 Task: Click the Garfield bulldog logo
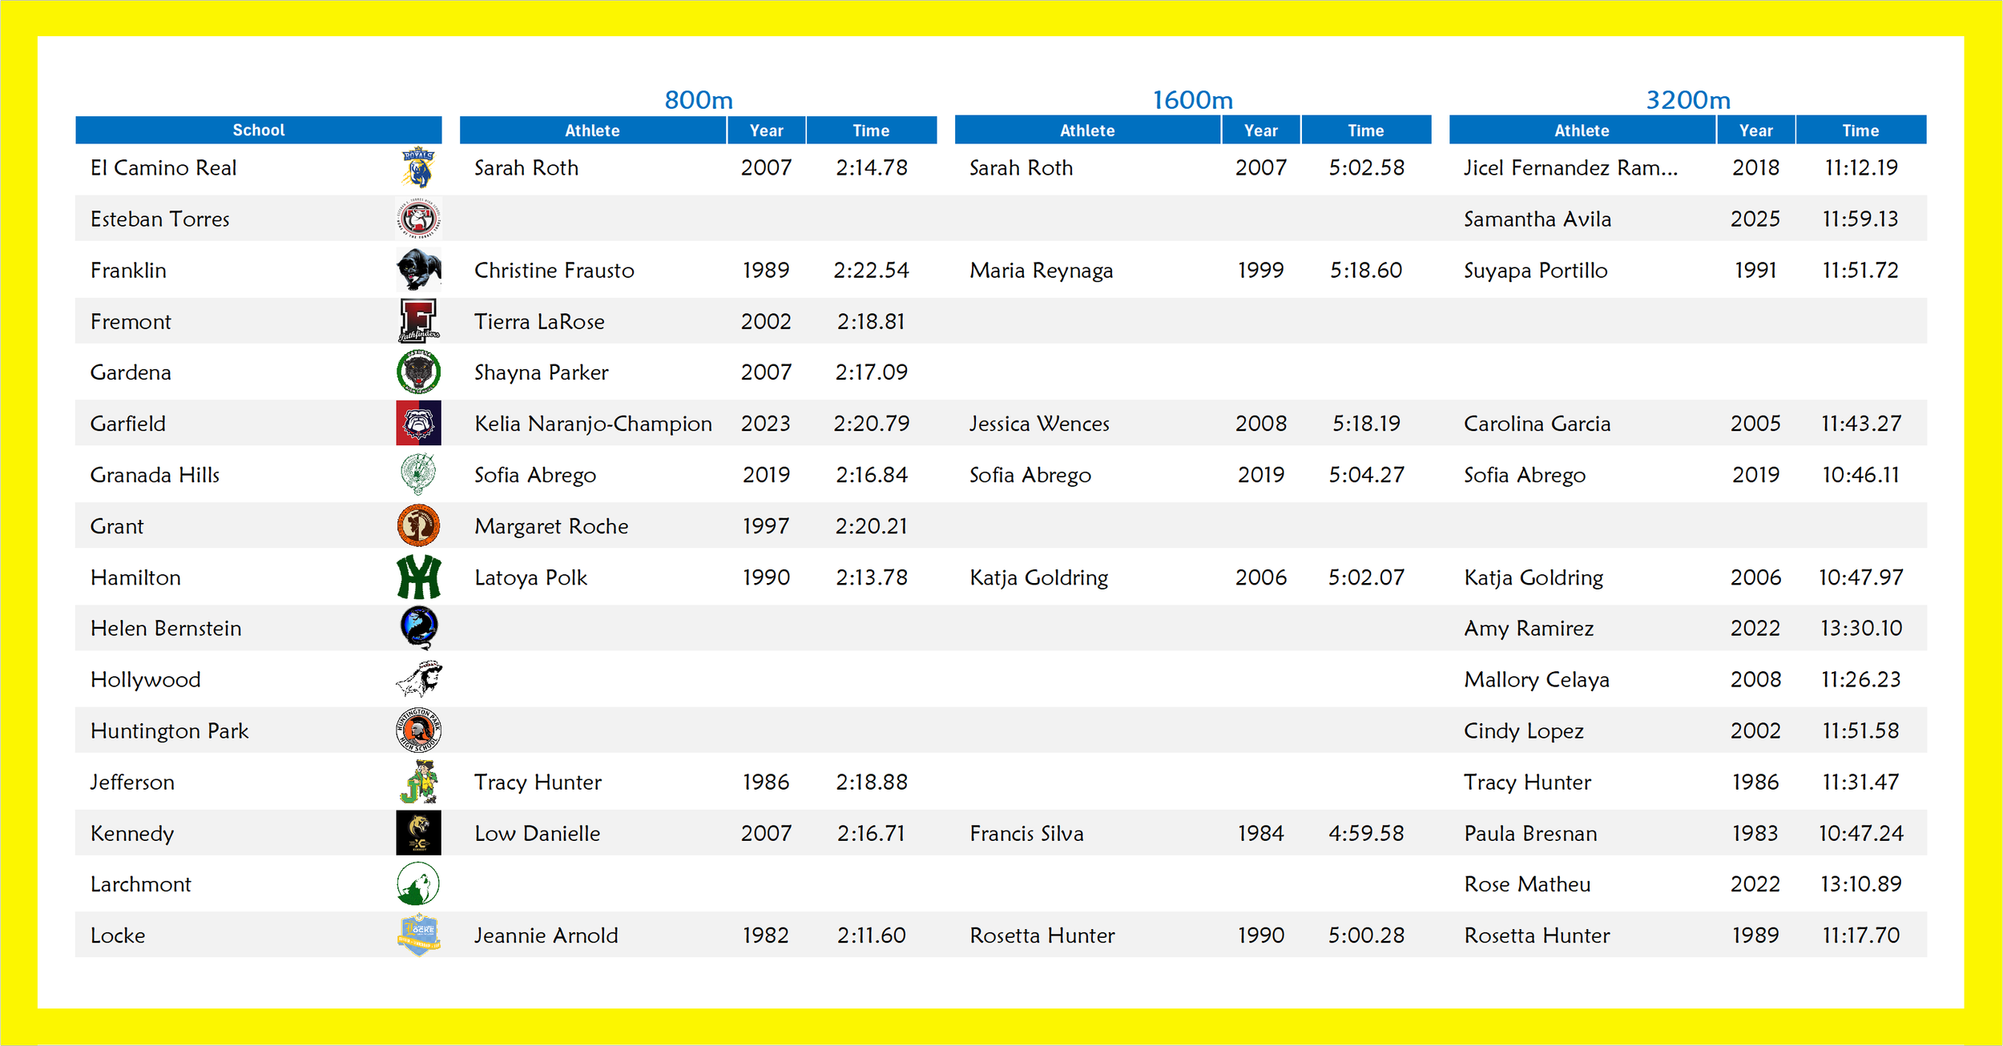click(x=418, y=423)
